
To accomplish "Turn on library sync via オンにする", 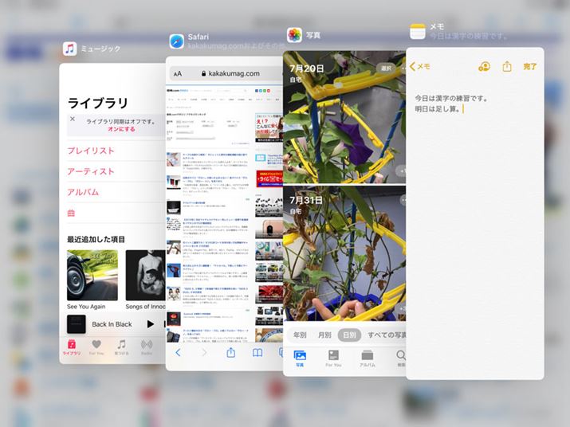I will click(x=121, y=128).
